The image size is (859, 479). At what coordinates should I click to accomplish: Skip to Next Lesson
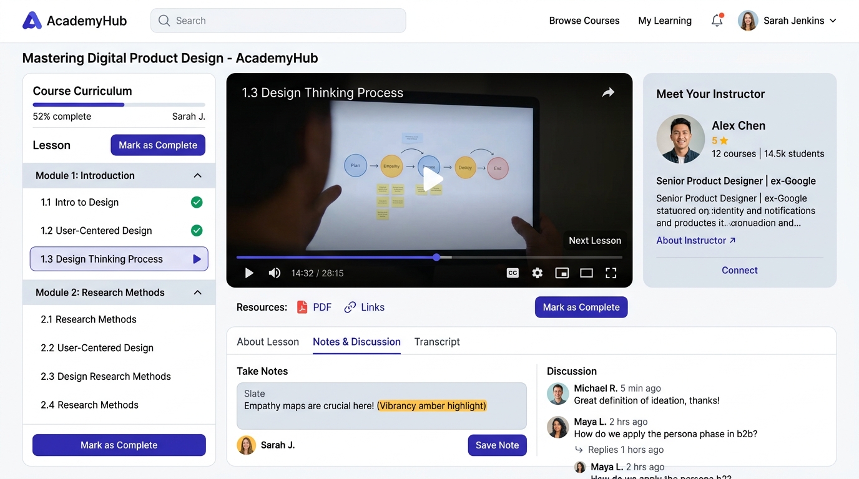point(595,240)
